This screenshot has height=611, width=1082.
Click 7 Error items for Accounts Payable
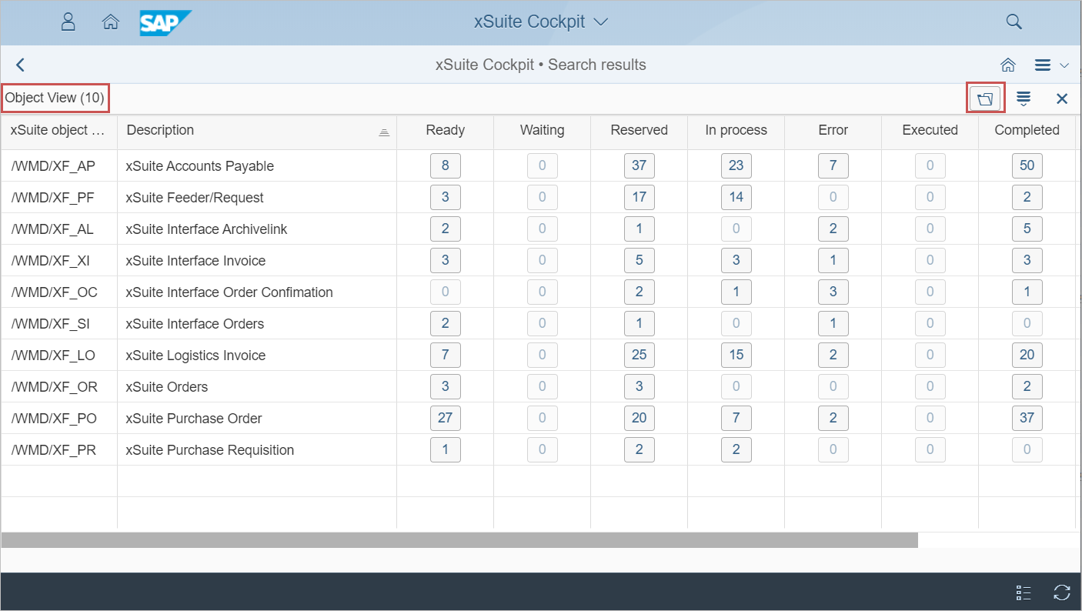coord(833,166)
